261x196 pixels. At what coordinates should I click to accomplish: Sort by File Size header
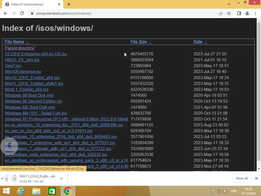[139, 42]
